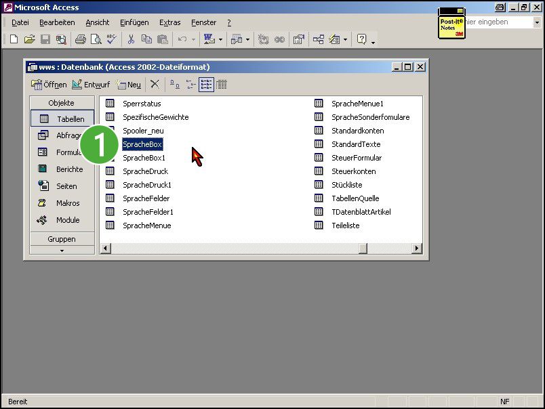Click the script editor icon
Image resolution: width=545 pixels, height=409 pixels.
tap(279, 39)
